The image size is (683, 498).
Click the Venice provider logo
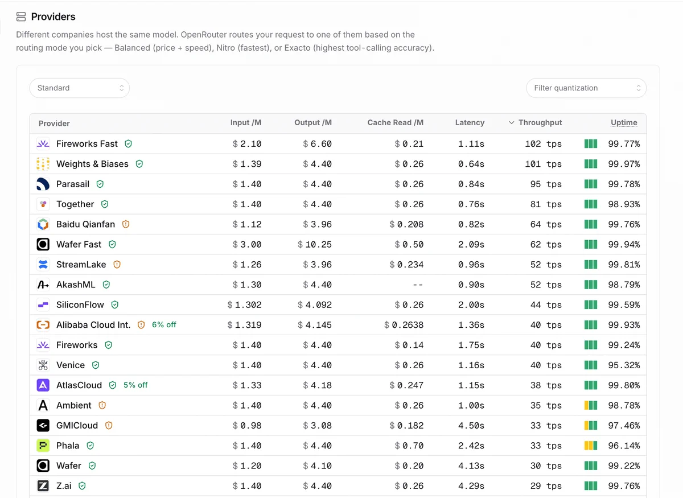click(43, 365)
